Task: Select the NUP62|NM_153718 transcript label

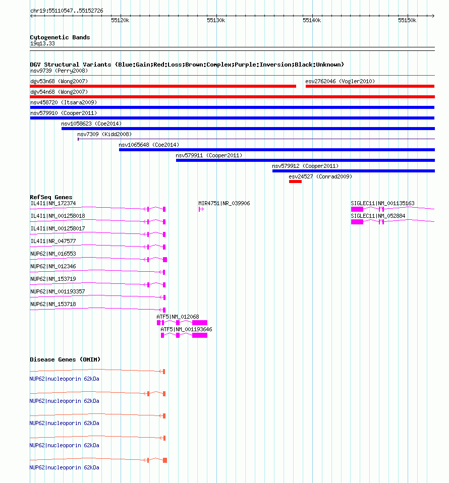Action: click(x=53, y=305)
